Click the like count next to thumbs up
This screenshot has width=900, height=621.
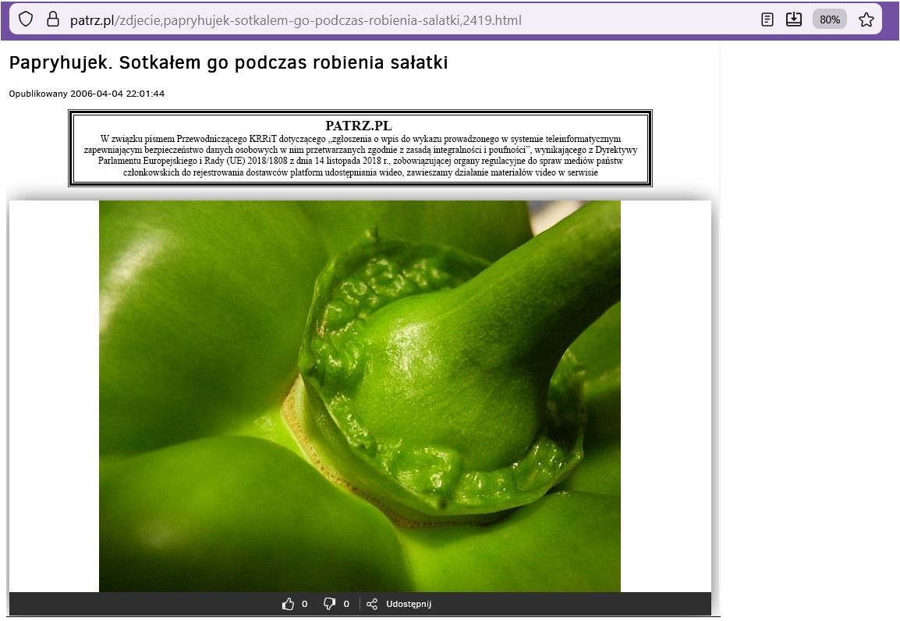(304, 604)
